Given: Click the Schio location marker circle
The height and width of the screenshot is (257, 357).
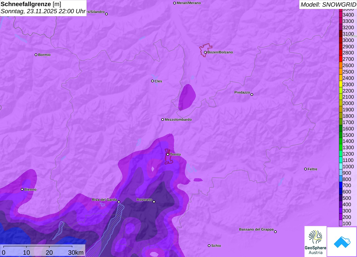Looking at the screenshot, I should pos(209,246).
